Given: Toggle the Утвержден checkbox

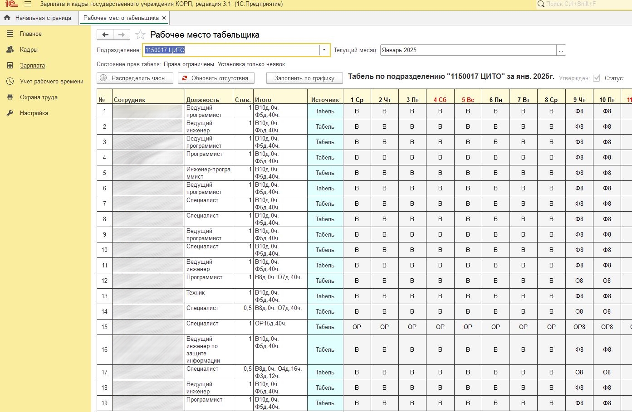Looking at the screenshot, I should tap(597, 78).
